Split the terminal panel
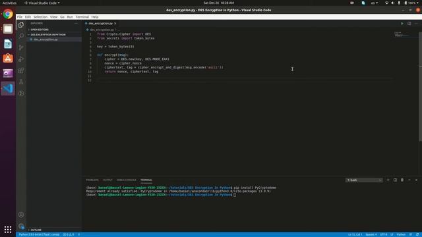This screenshot has width=422, height=237. 395,180
